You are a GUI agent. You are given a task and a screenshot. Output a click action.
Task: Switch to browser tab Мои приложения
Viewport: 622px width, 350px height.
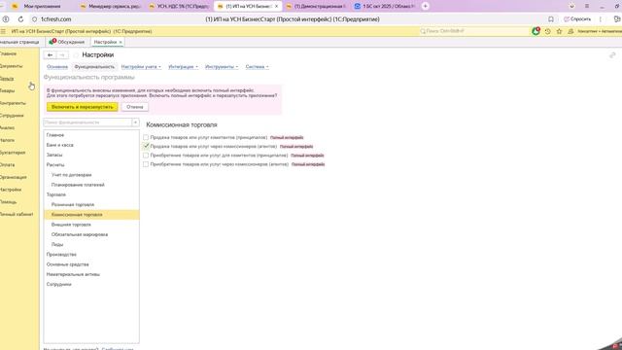point(42,7)
